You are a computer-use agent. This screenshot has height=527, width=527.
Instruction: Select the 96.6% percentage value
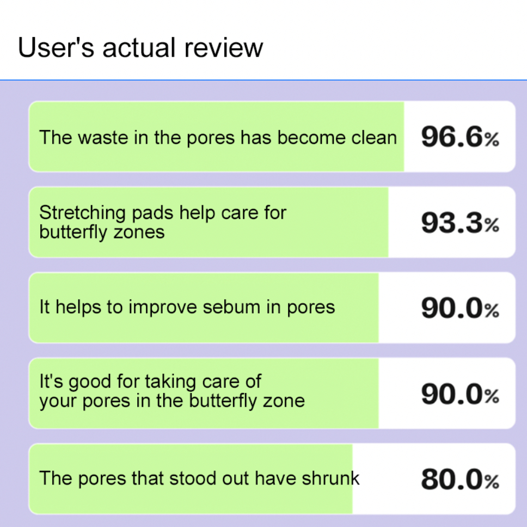click(460, 137)
